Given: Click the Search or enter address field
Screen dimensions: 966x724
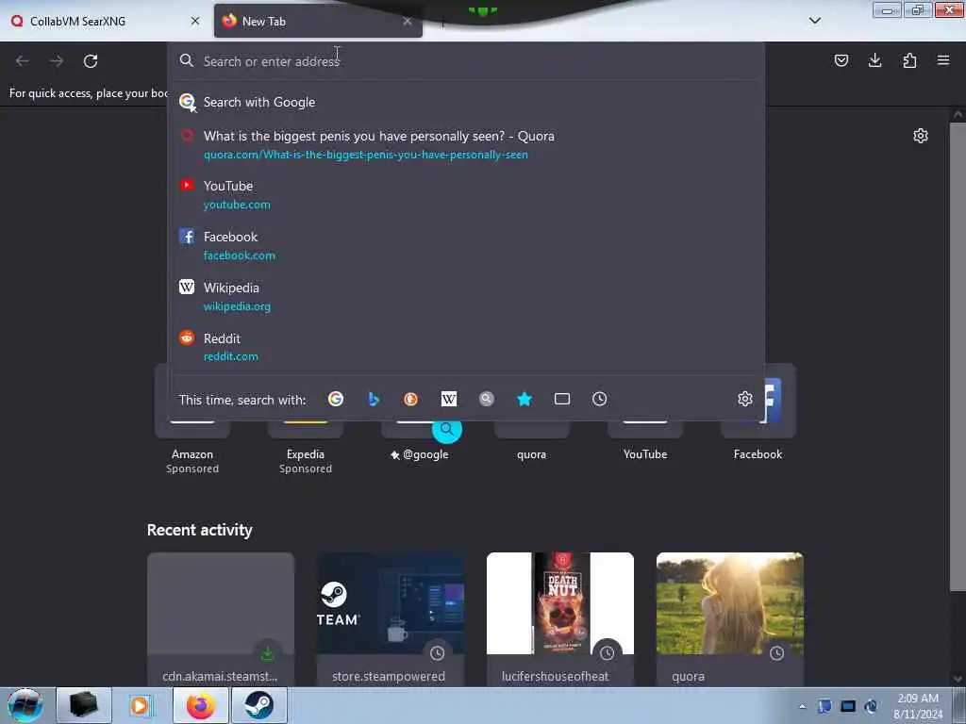Looking at the screenshot, I should pos(466,61).
